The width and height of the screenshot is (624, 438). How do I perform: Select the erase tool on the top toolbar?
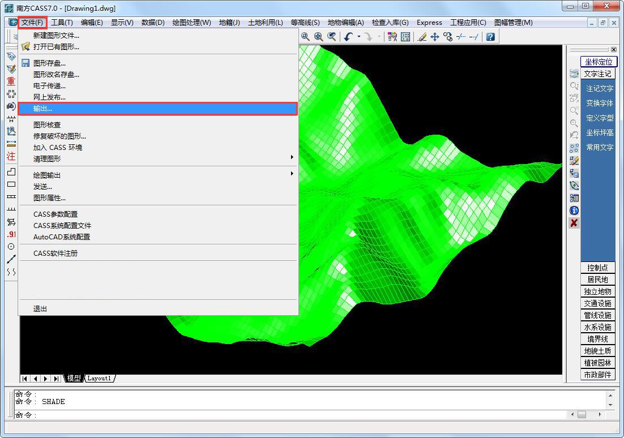(x=422, y=37)
